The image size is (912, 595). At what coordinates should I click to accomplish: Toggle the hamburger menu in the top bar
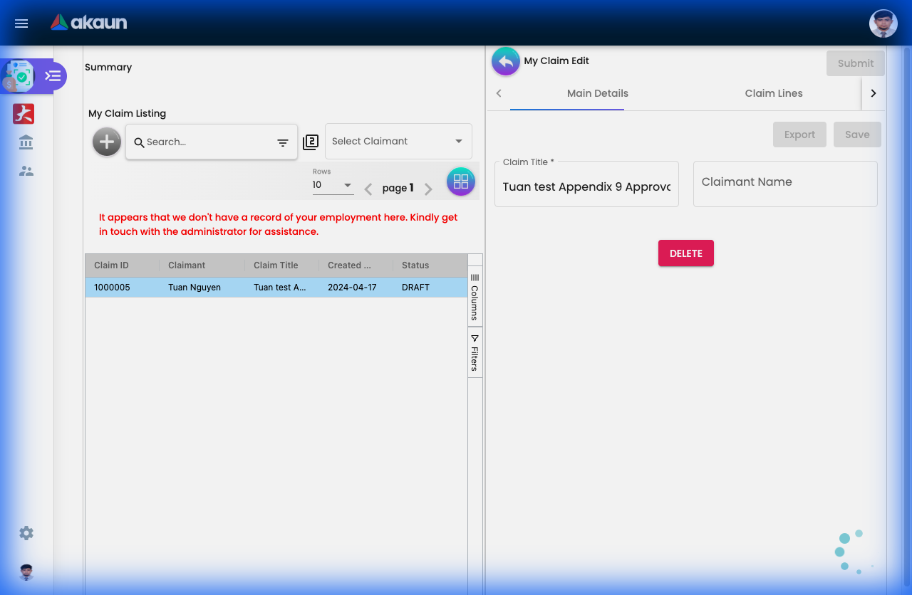[x=21, y=23]
